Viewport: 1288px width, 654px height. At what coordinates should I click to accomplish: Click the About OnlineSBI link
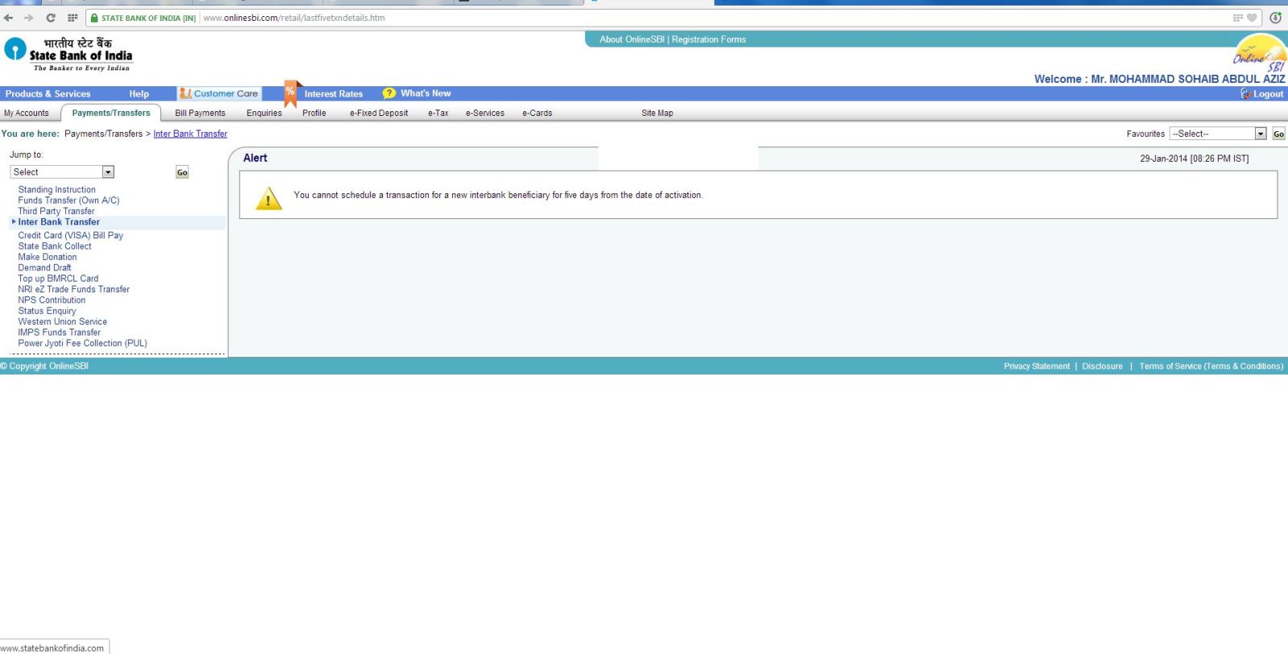click(x=632, y=39)
